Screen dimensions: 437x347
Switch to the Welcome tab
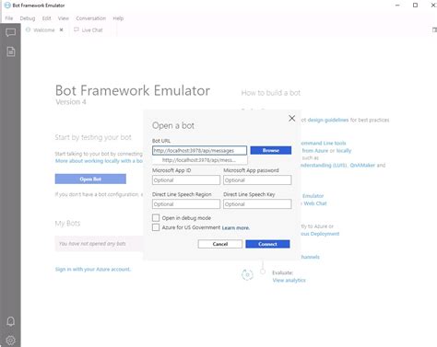tap(43, 29)
